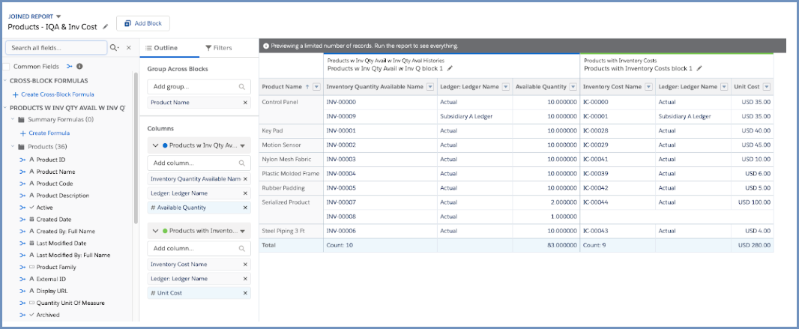Select Quantity Unit Of Measure field
The height and width of the screenshot is (329, 799).
[x=70, y=303]
